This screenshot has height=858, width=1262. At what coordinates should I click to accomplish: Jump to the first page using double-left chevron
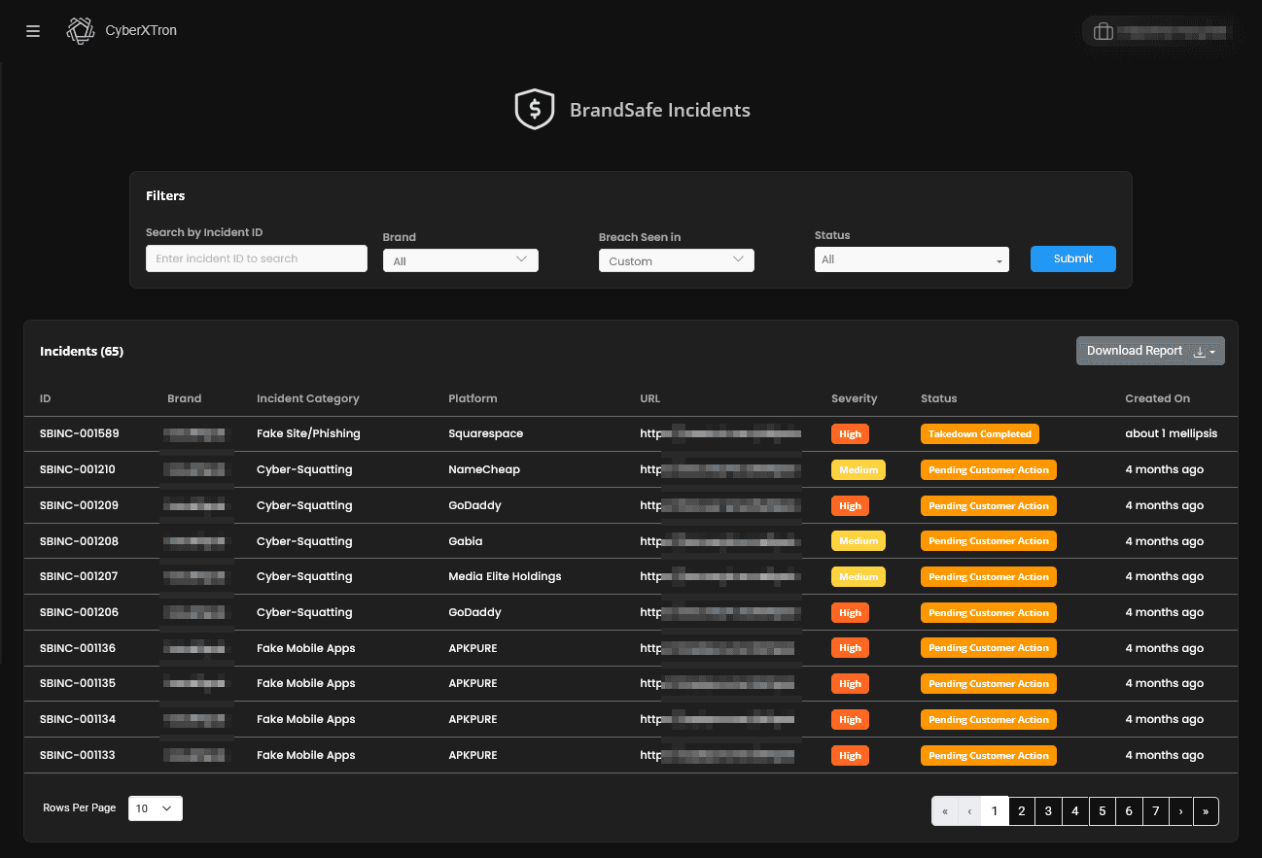[x=944, y=810]
